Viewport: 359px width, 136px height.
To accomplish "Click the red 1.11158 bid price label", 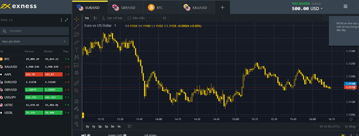I will pos(351,88).
